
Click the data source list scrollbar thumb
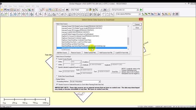[128, 41]
